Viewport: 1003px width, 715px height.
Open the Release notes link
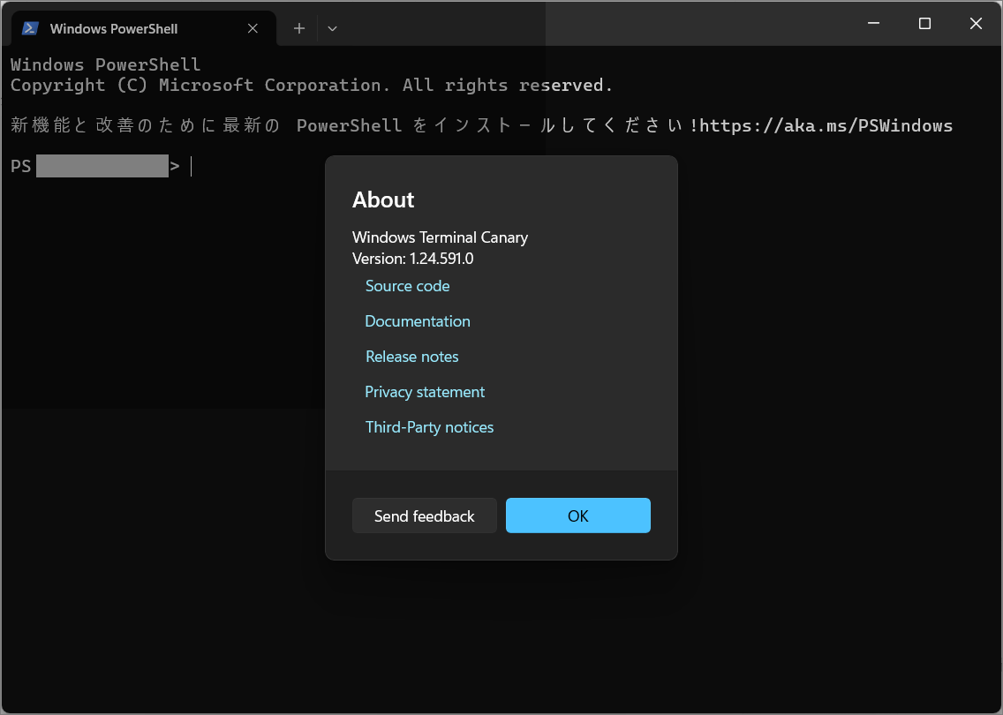[412, 357]
